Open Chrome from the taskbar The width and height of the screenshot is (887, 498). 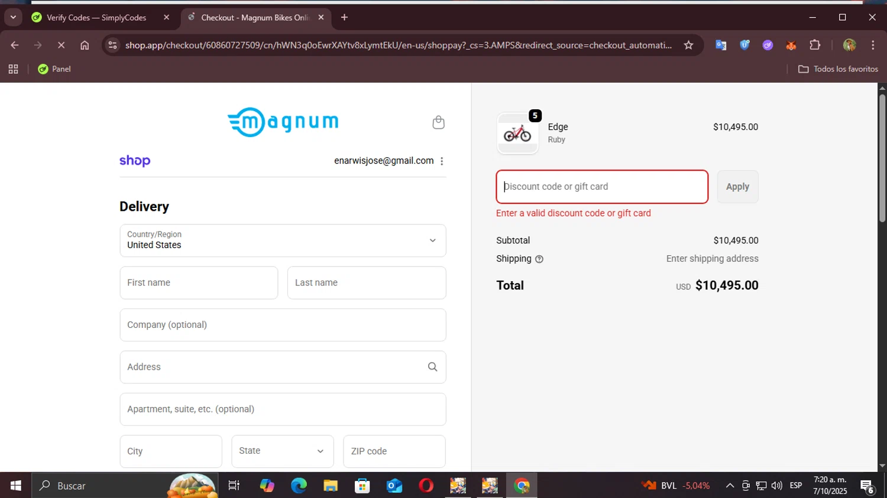[x=522, y=486]
